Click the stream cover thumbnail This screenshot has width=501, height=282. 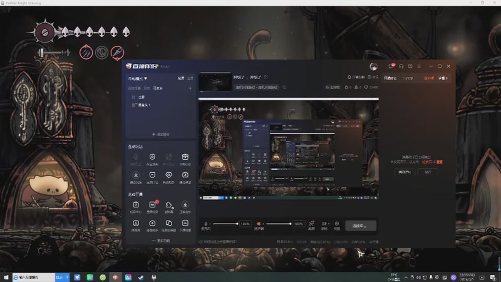click(215, 82)
